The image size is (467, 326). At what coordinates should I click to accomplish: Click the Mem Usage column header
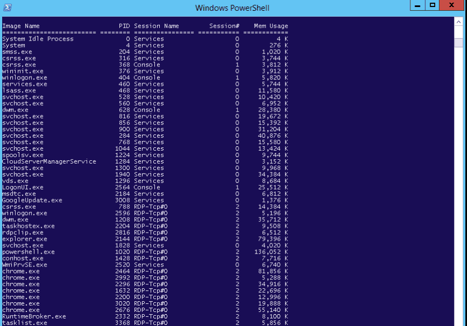pyautogui.click(x=270, y=26)
